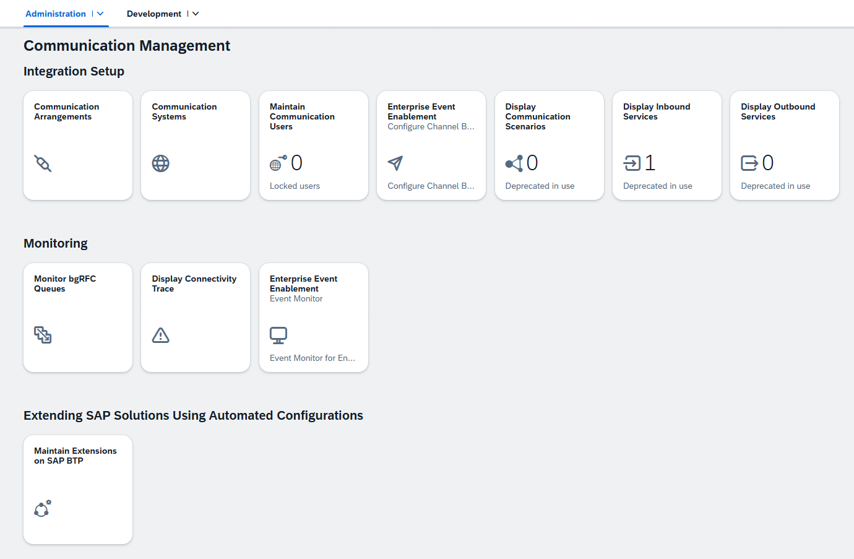854x559 pixels.
Task: Click the outbound arrow icon on Display Outbound Services
Action: click(749, 163)
